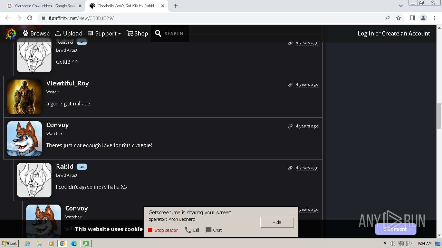
Task: Open the Windows Start menu
Action: pos(10,243)
